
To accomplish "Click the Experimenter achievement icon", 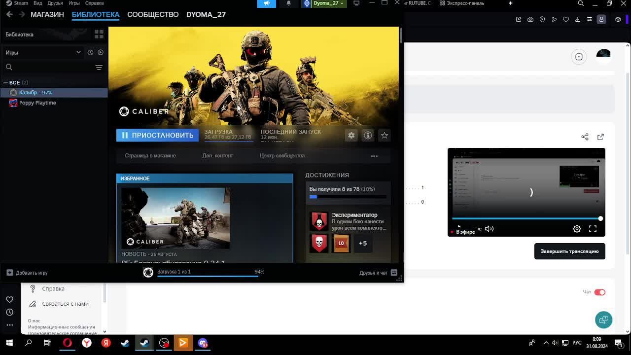I will pos(319,221).
